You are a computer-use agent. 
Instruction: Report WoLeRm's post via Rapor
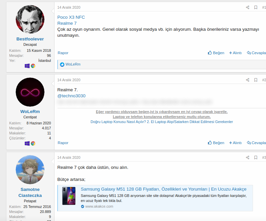[63, 143]
